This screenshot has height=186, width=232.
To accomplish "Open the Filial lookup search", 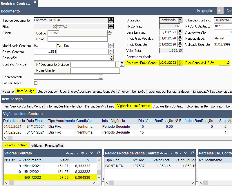I will [111, 28].
